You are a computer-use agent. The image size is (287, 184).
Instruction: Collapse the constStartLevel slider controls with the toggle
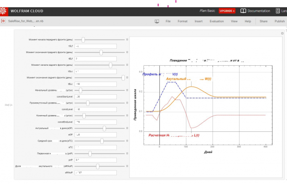pos(127,90)
